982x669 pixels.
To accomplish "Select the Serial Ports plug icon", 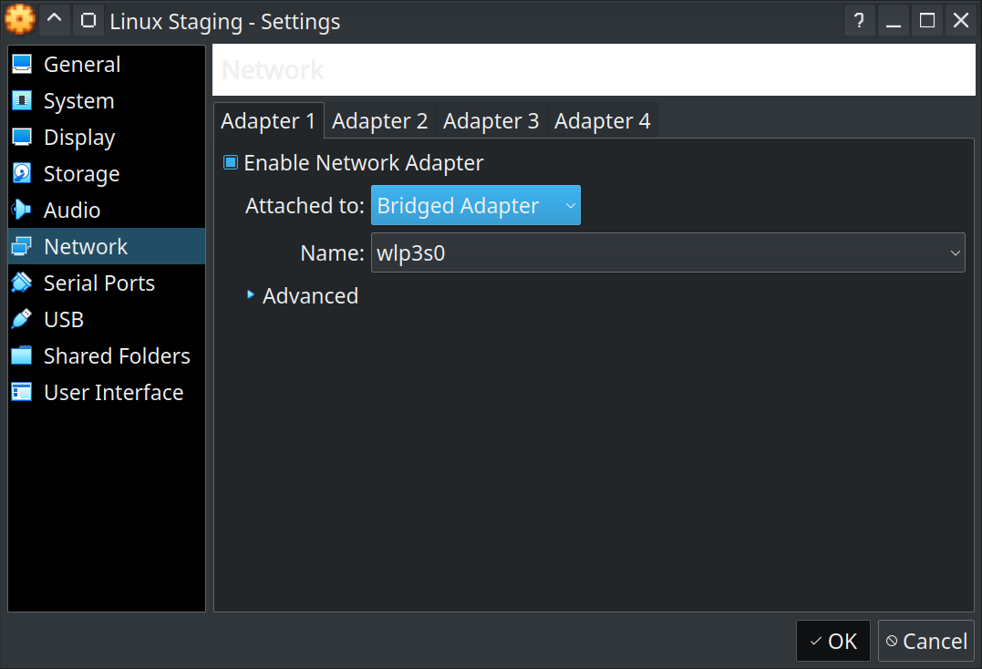I will [22, 283].
